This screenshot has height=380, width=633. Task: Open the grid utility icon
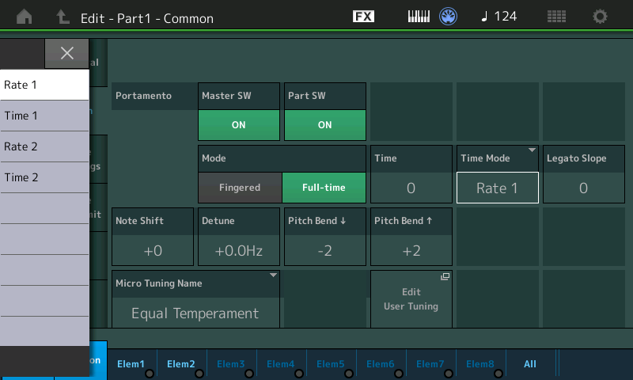coord(556,16)
